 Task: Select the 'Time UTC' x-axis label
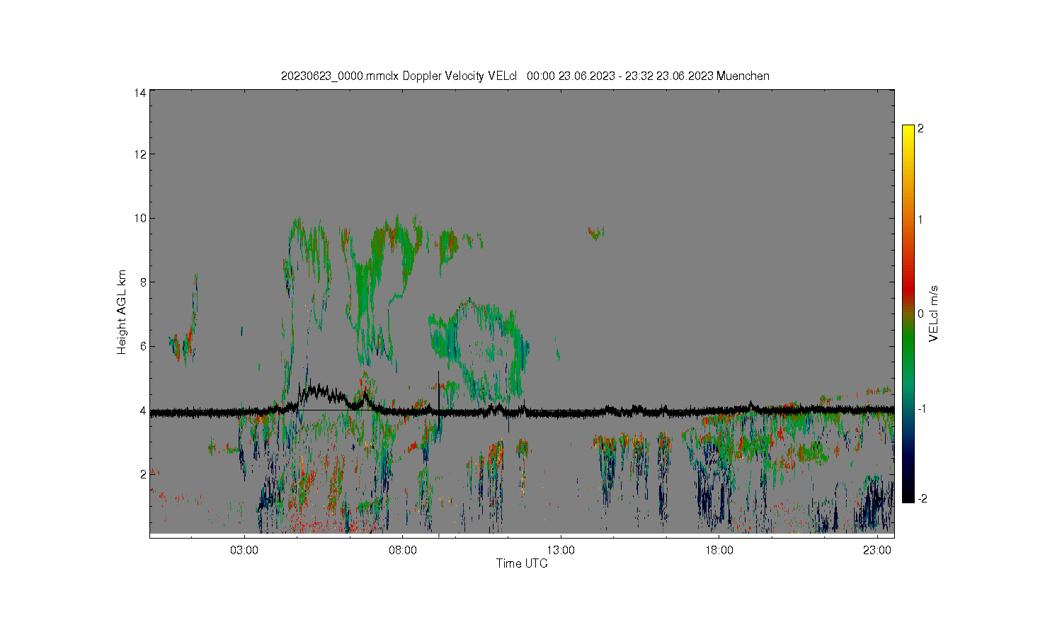522,563
